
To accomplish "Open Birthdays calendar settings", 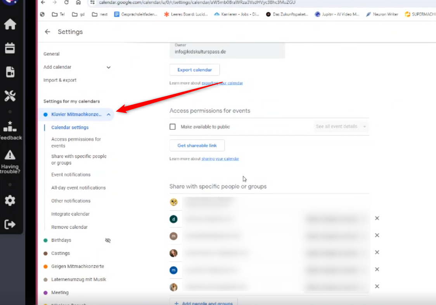I will (x=61, y=240).
